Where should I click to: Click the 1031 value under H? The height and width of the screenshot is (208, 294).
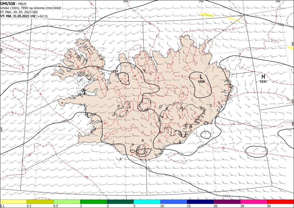coord(263,82)
